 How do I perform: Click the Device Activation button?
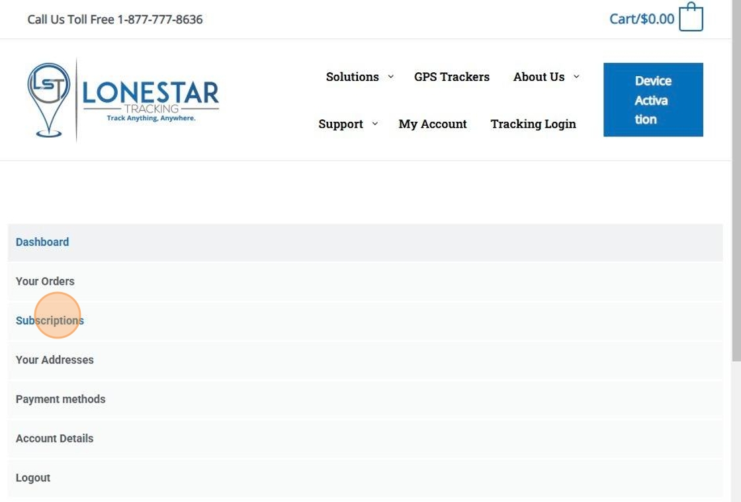pyautogui.click(x=653, y=100)
